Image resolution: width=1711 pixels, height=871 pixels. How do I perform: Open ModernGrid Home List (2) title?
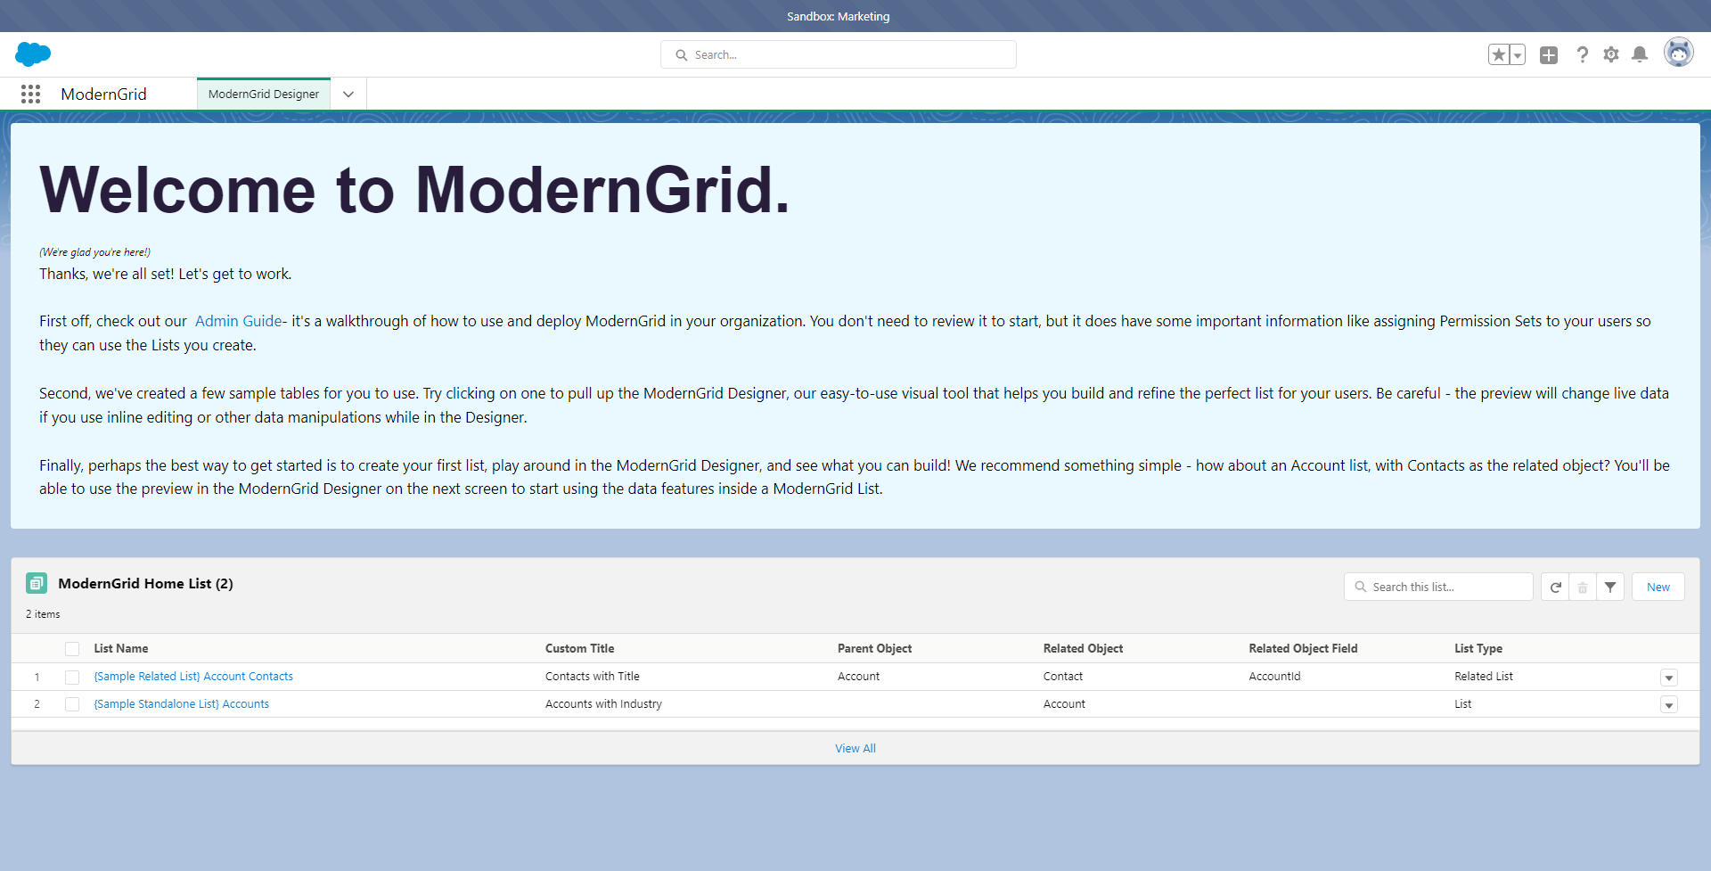pyautogui.click(x=145, y=583)
